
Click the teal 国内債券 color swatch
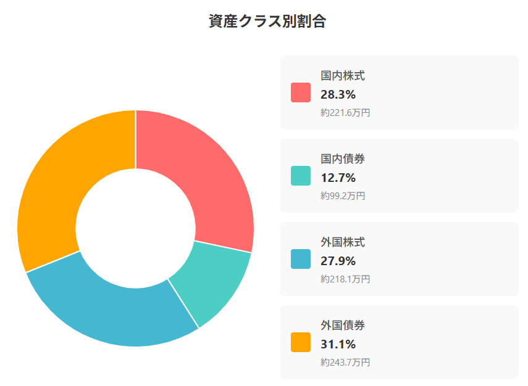301,176
